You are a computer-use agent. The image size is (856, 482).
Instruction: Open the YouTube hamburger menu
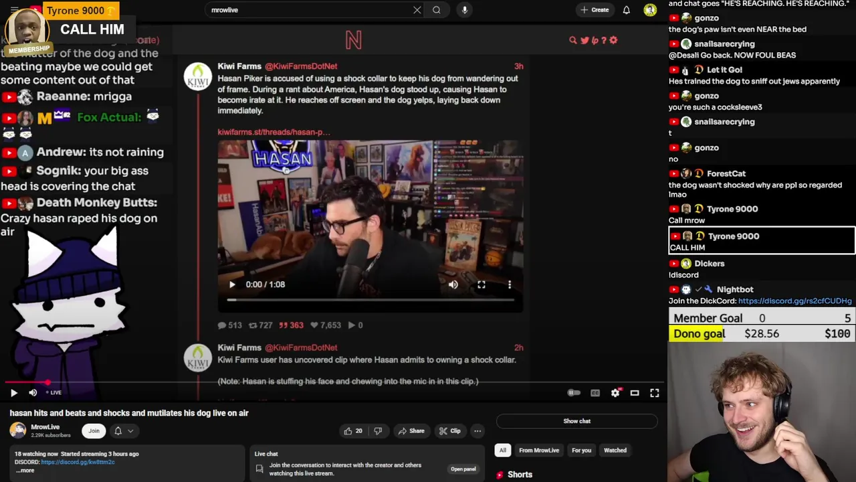coord(14,9)
